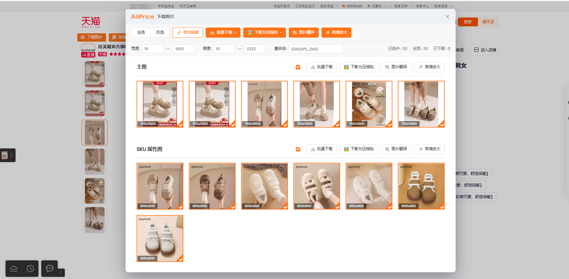Expand 商家支持 menu in top bar
The width and height of the screenshot is (569, 279).
point(403,6)
